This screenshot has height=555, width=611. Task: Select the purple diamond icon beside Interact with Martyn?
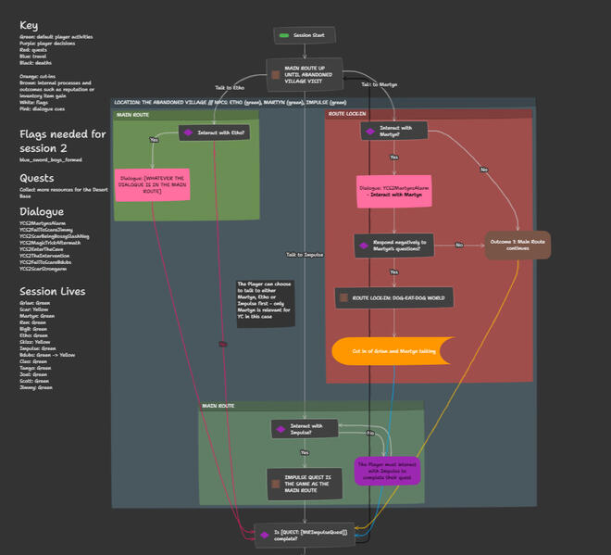(370, 132)
